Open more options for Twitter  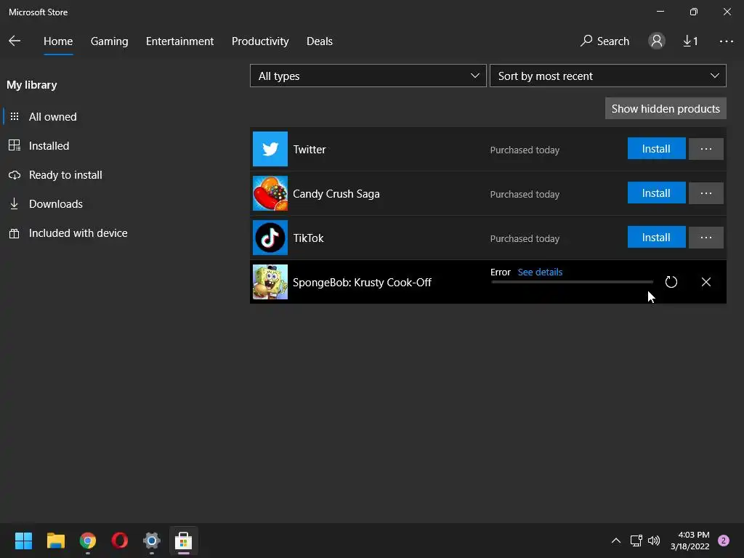coord(705,149)
